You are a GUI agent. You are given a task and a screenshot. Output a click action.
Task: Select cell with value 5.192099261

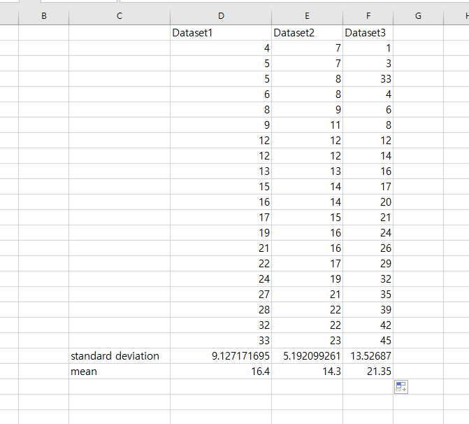tap(307, 356)
